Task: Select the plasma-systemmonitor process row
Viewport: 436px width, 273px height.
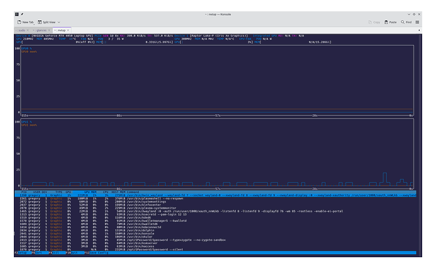Action: pyautogui.click(x=215, y=208)
